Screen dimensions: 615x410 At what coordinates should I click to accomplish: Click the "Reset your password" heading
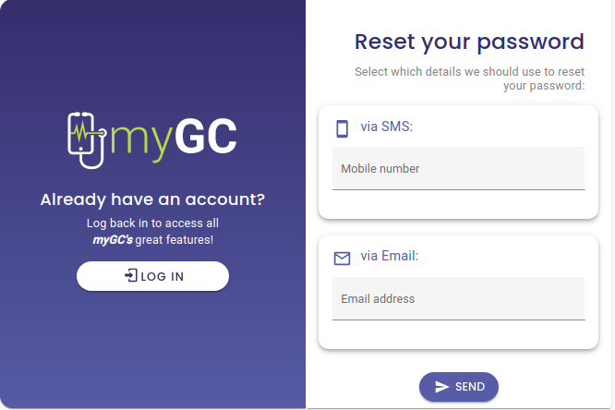coord(469,42)
